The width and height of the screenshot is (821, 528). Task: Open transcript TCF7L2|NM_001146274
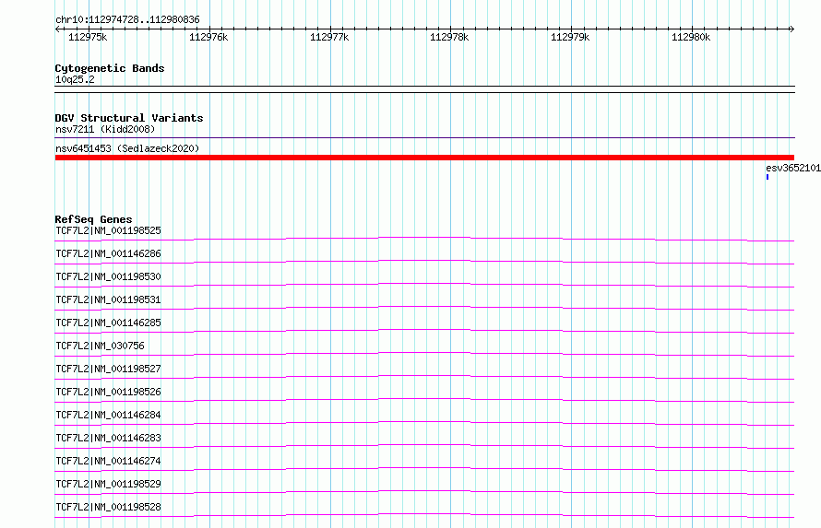click(x=108, y=461)
